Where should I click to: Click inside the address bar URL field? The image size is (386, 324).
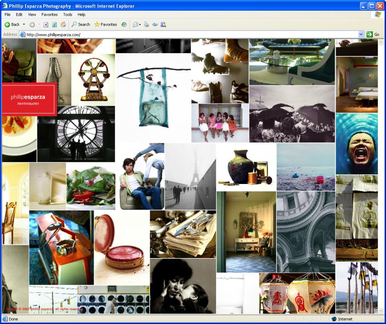coord(189,34)
